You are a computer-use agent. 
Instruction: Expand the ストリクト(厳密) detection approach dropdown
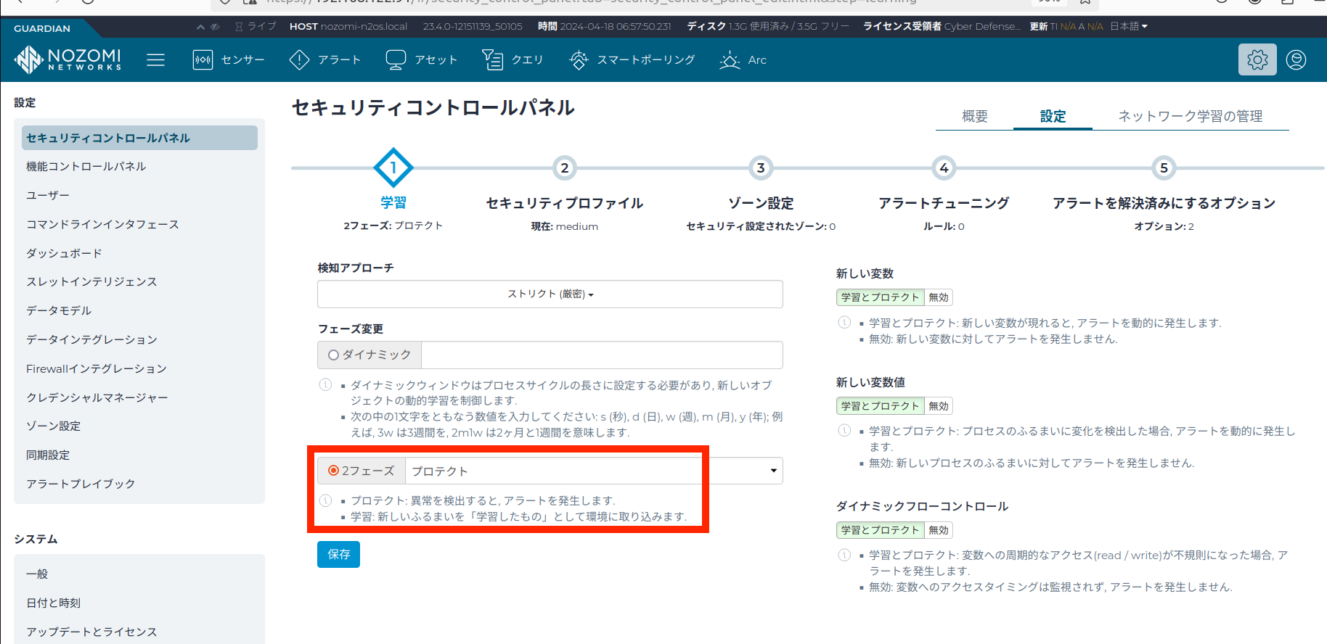(550, 294)
